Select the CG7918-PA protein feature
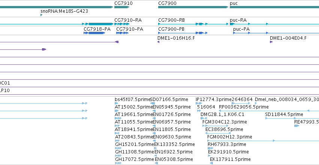Viewport: 319px width, 165px height. (94, 33)
